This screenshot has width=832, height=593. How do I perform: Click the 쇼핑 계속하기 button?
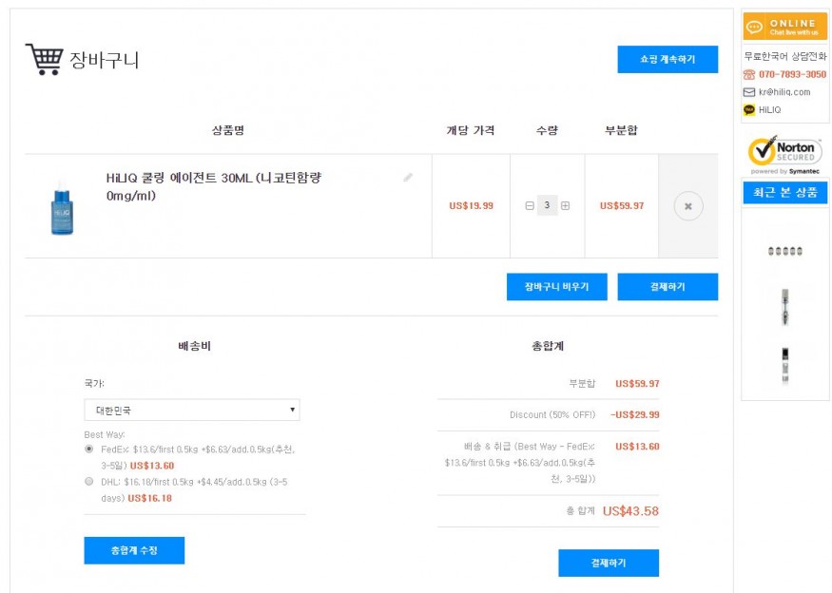coord(667,59)
